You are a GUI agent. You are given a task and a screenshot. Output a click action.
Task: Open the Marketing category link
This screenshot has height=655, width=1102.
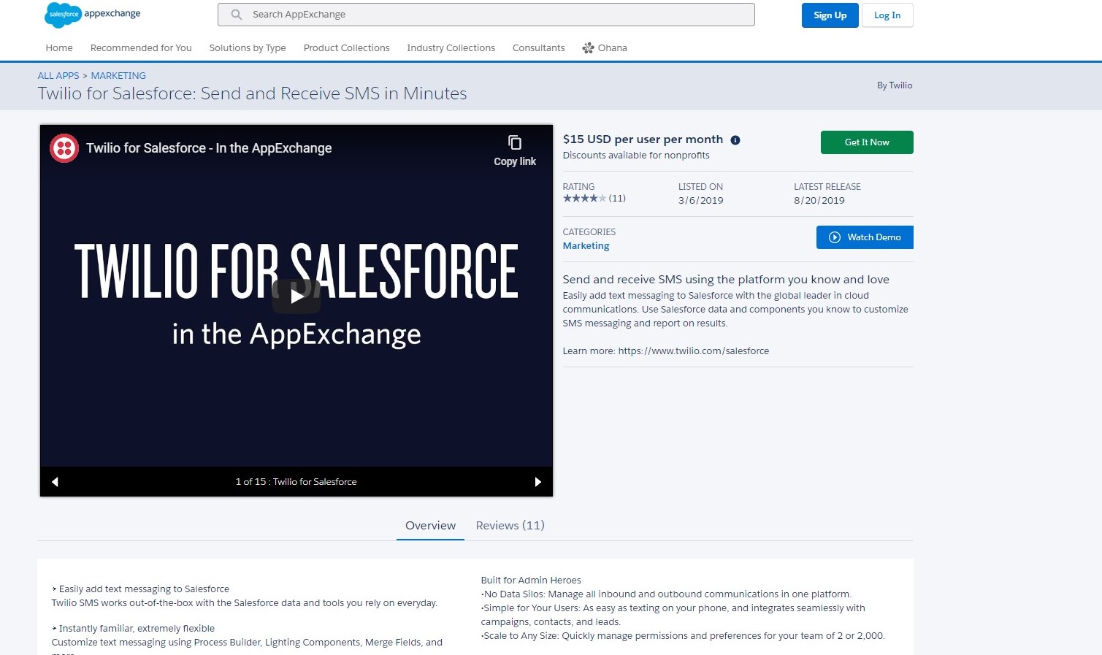[585, 245]
